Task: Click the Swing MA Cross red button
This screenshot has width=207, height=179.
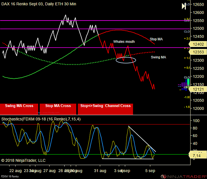Action: tap(19, 109)
